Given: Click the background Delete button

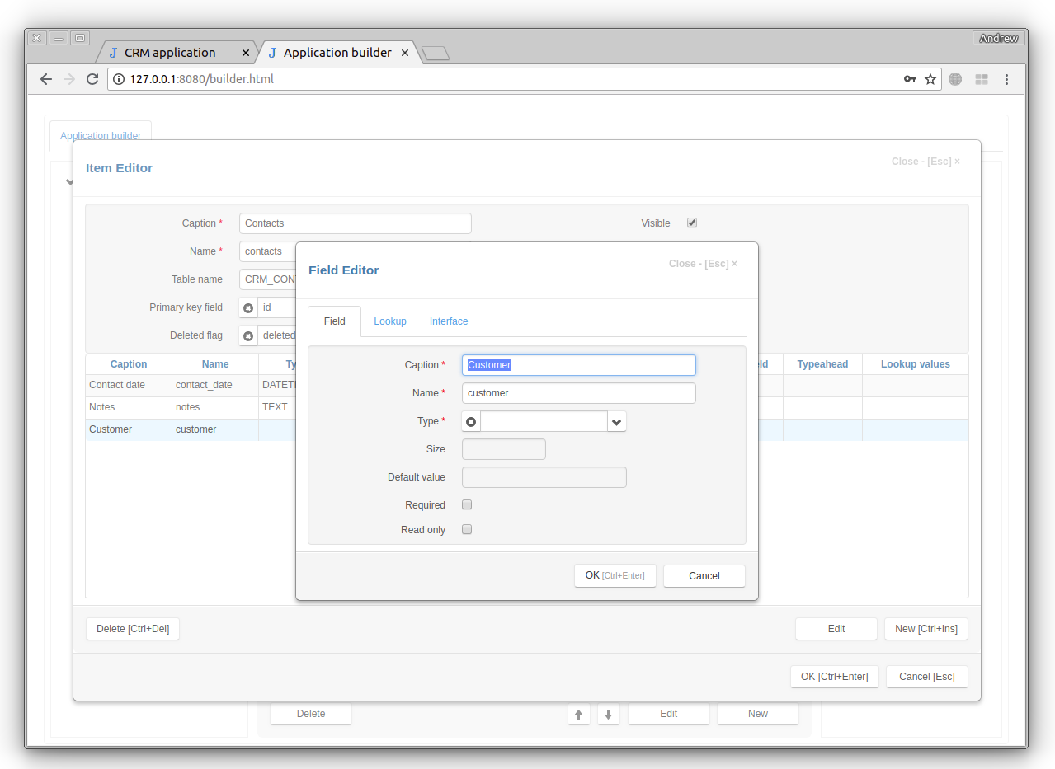Looking at the screenshot, I should pyautogui.click(x=311, y=714).
